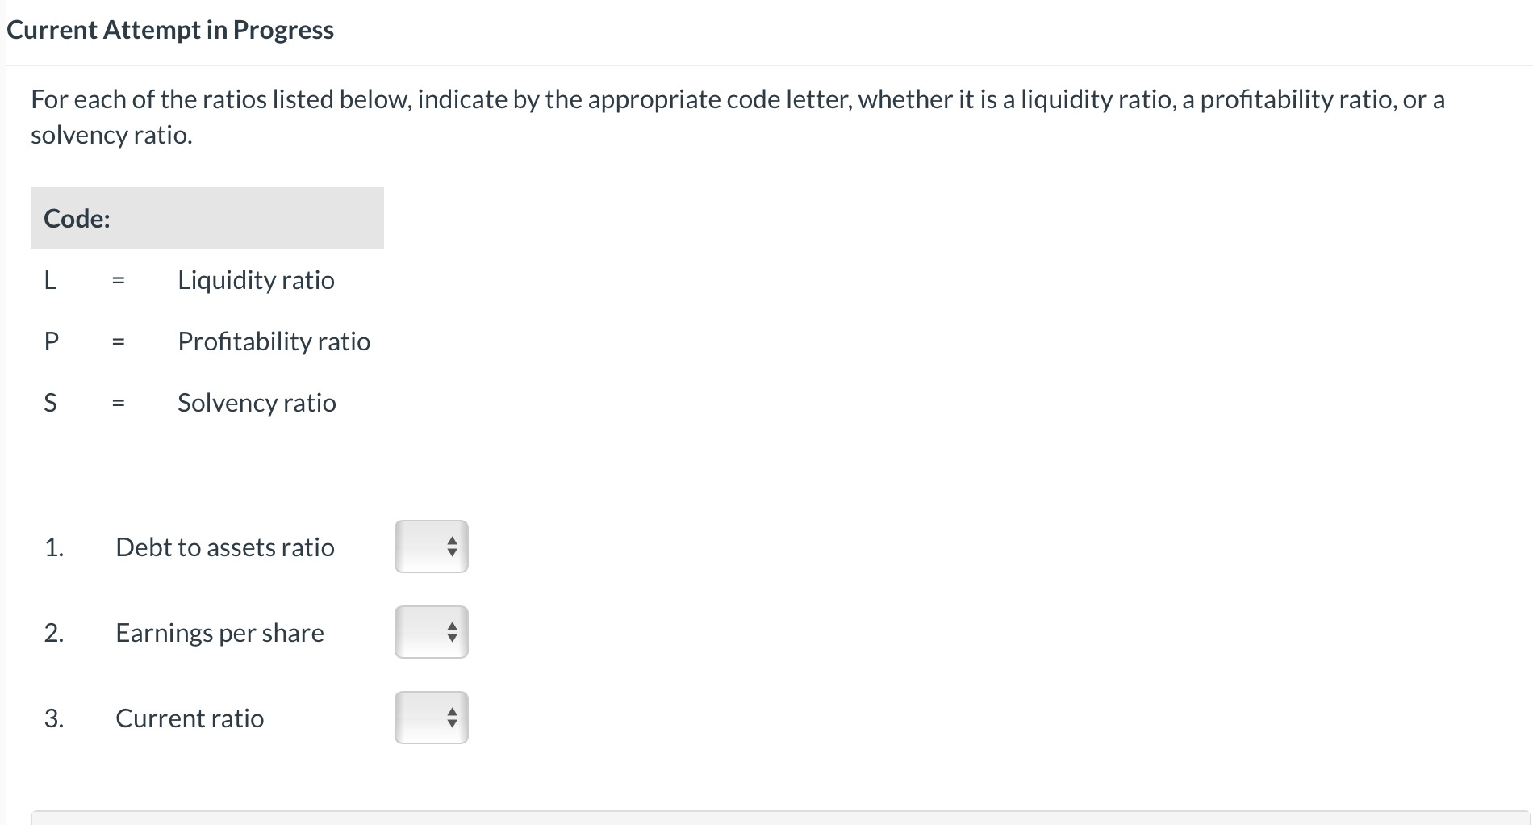Open the dropdown beside Earnings per share
The width and height of the screenshot is (1533, 825).
pos(431,633)
